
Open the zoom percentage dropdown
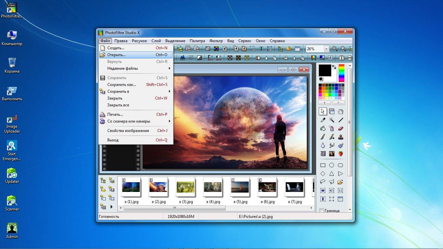(x=326, y=49)
